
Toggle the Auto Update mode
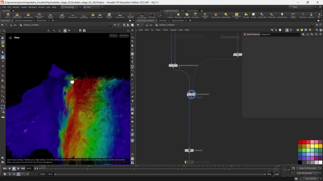pyautogui.click(x=311, y=178)
